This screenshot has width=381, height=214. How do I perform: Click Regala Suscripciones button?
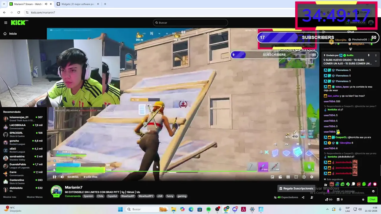[296, 188]
